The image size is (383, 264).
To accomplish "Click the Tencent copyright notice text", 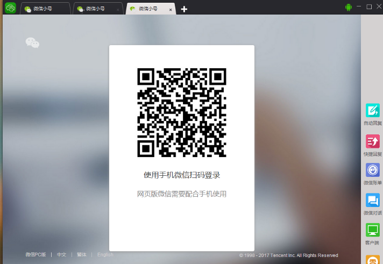I will pyautogui.click(x=289, y=255).
